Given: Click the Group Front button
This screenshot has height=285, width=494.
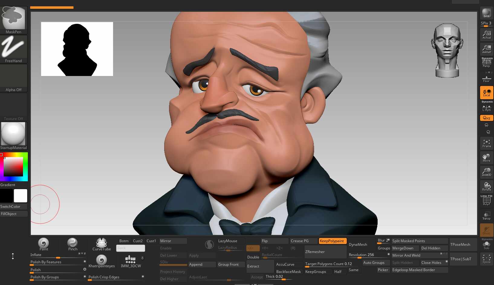Looking at the screenshot, I should 231,264.
